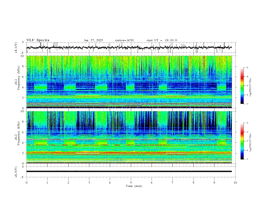Screen dimensions: 265x205
Task: Click the "ch.1(V)" waveform axis label
Action: click(16, 48)
